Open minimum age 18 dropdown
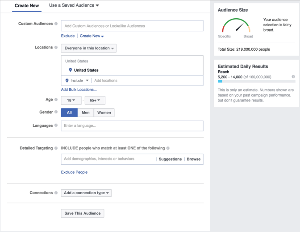300x232 pixels. coord(71,100)
